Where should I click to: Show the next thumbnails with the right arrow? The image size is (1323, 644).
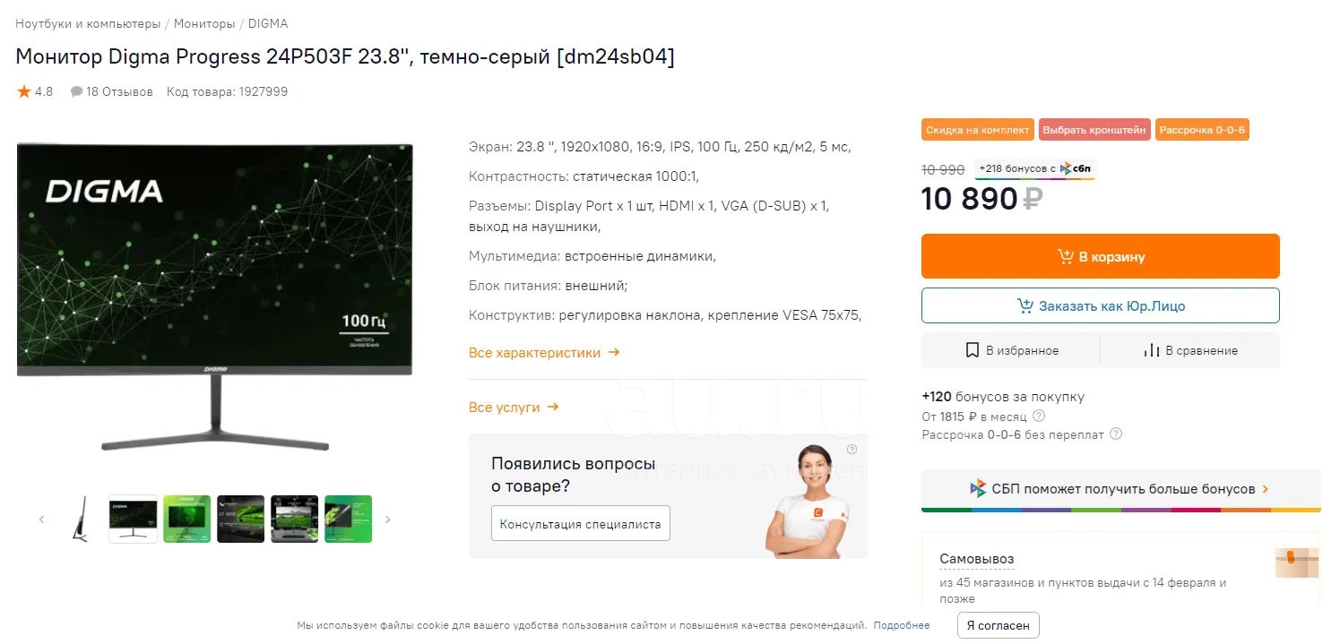[x=387, y=519]
